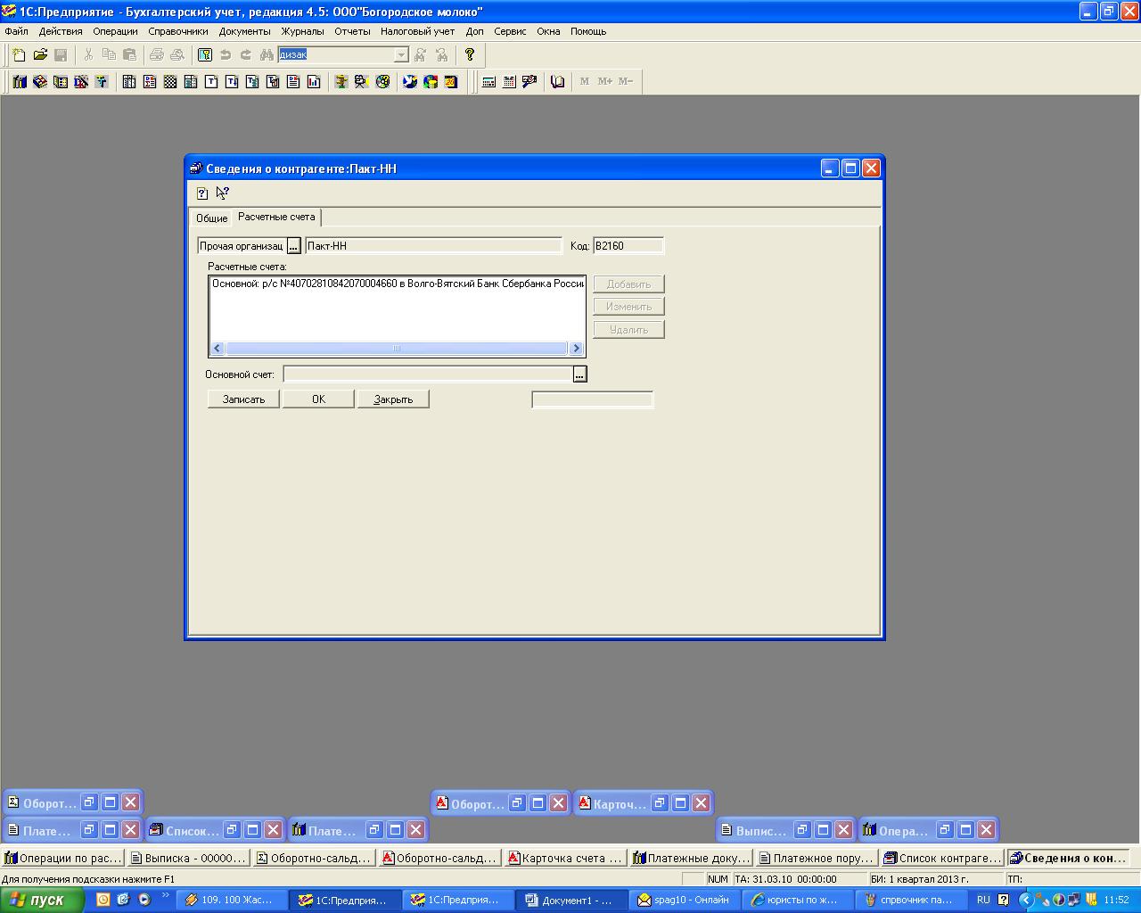
Task: Open 'spag10 - Онлайн' taskbar item
Action: coord(684,900)
